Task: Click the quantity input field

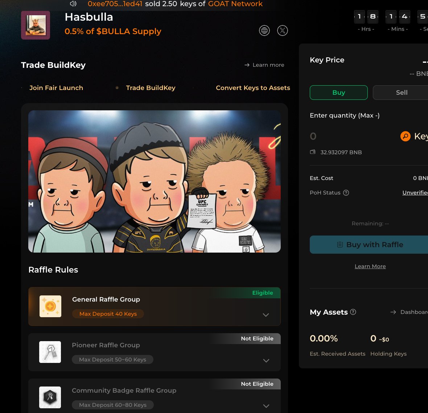Action: (352, 136)
